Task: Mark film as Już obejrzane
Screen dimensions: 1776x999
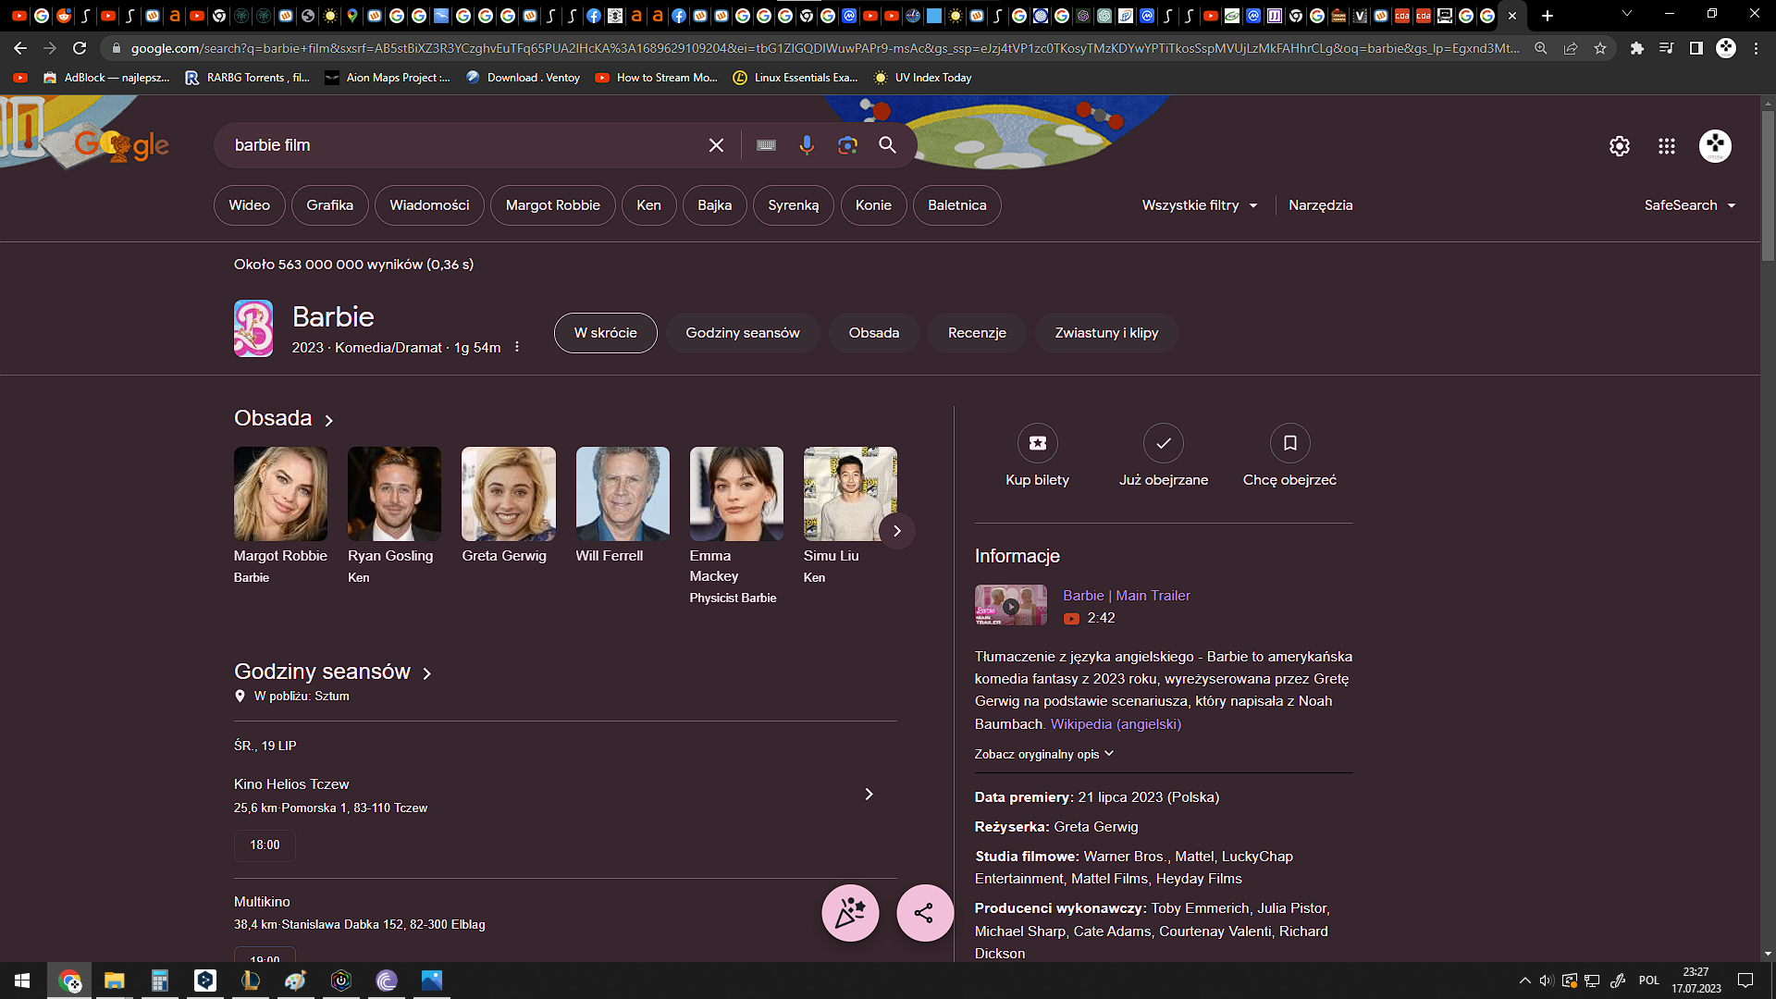Action: tap(1163, 444)
